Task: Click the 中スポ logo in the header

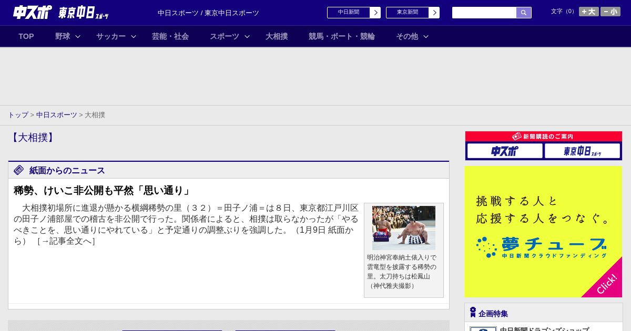Action: pyautogui.click(x=33, y=12)
